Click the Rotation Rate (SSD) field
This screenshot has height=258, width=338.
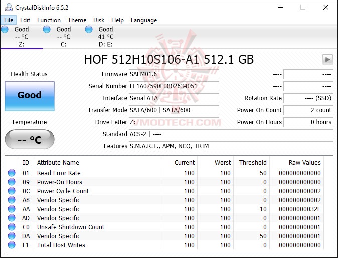pos(308,98)
